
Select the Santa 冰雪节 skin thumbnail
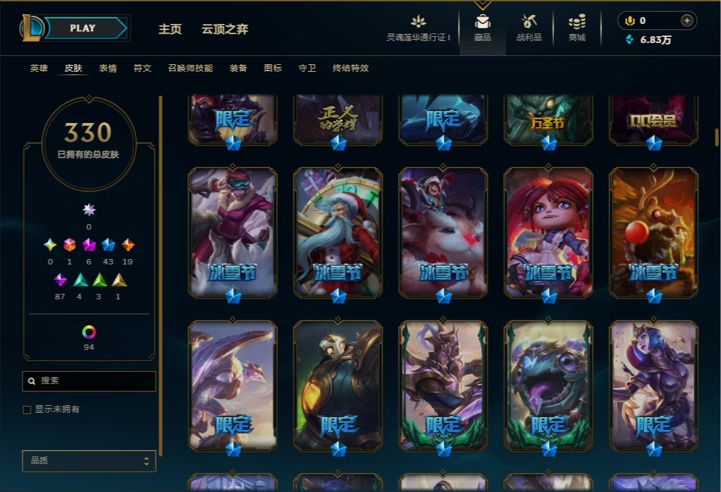coord(338,232)
